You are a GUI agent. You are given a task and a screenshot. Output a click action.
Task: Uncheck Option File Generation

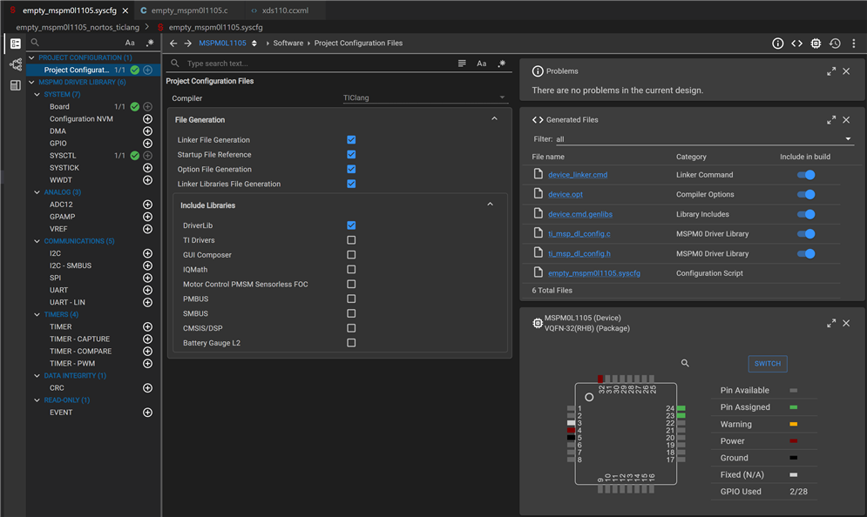click(x=351, y=169)
